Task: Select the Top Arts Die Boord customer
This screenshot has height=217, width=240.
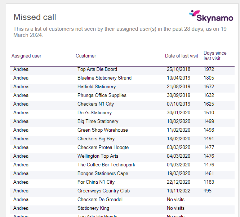Action: [x=97, y=69]
